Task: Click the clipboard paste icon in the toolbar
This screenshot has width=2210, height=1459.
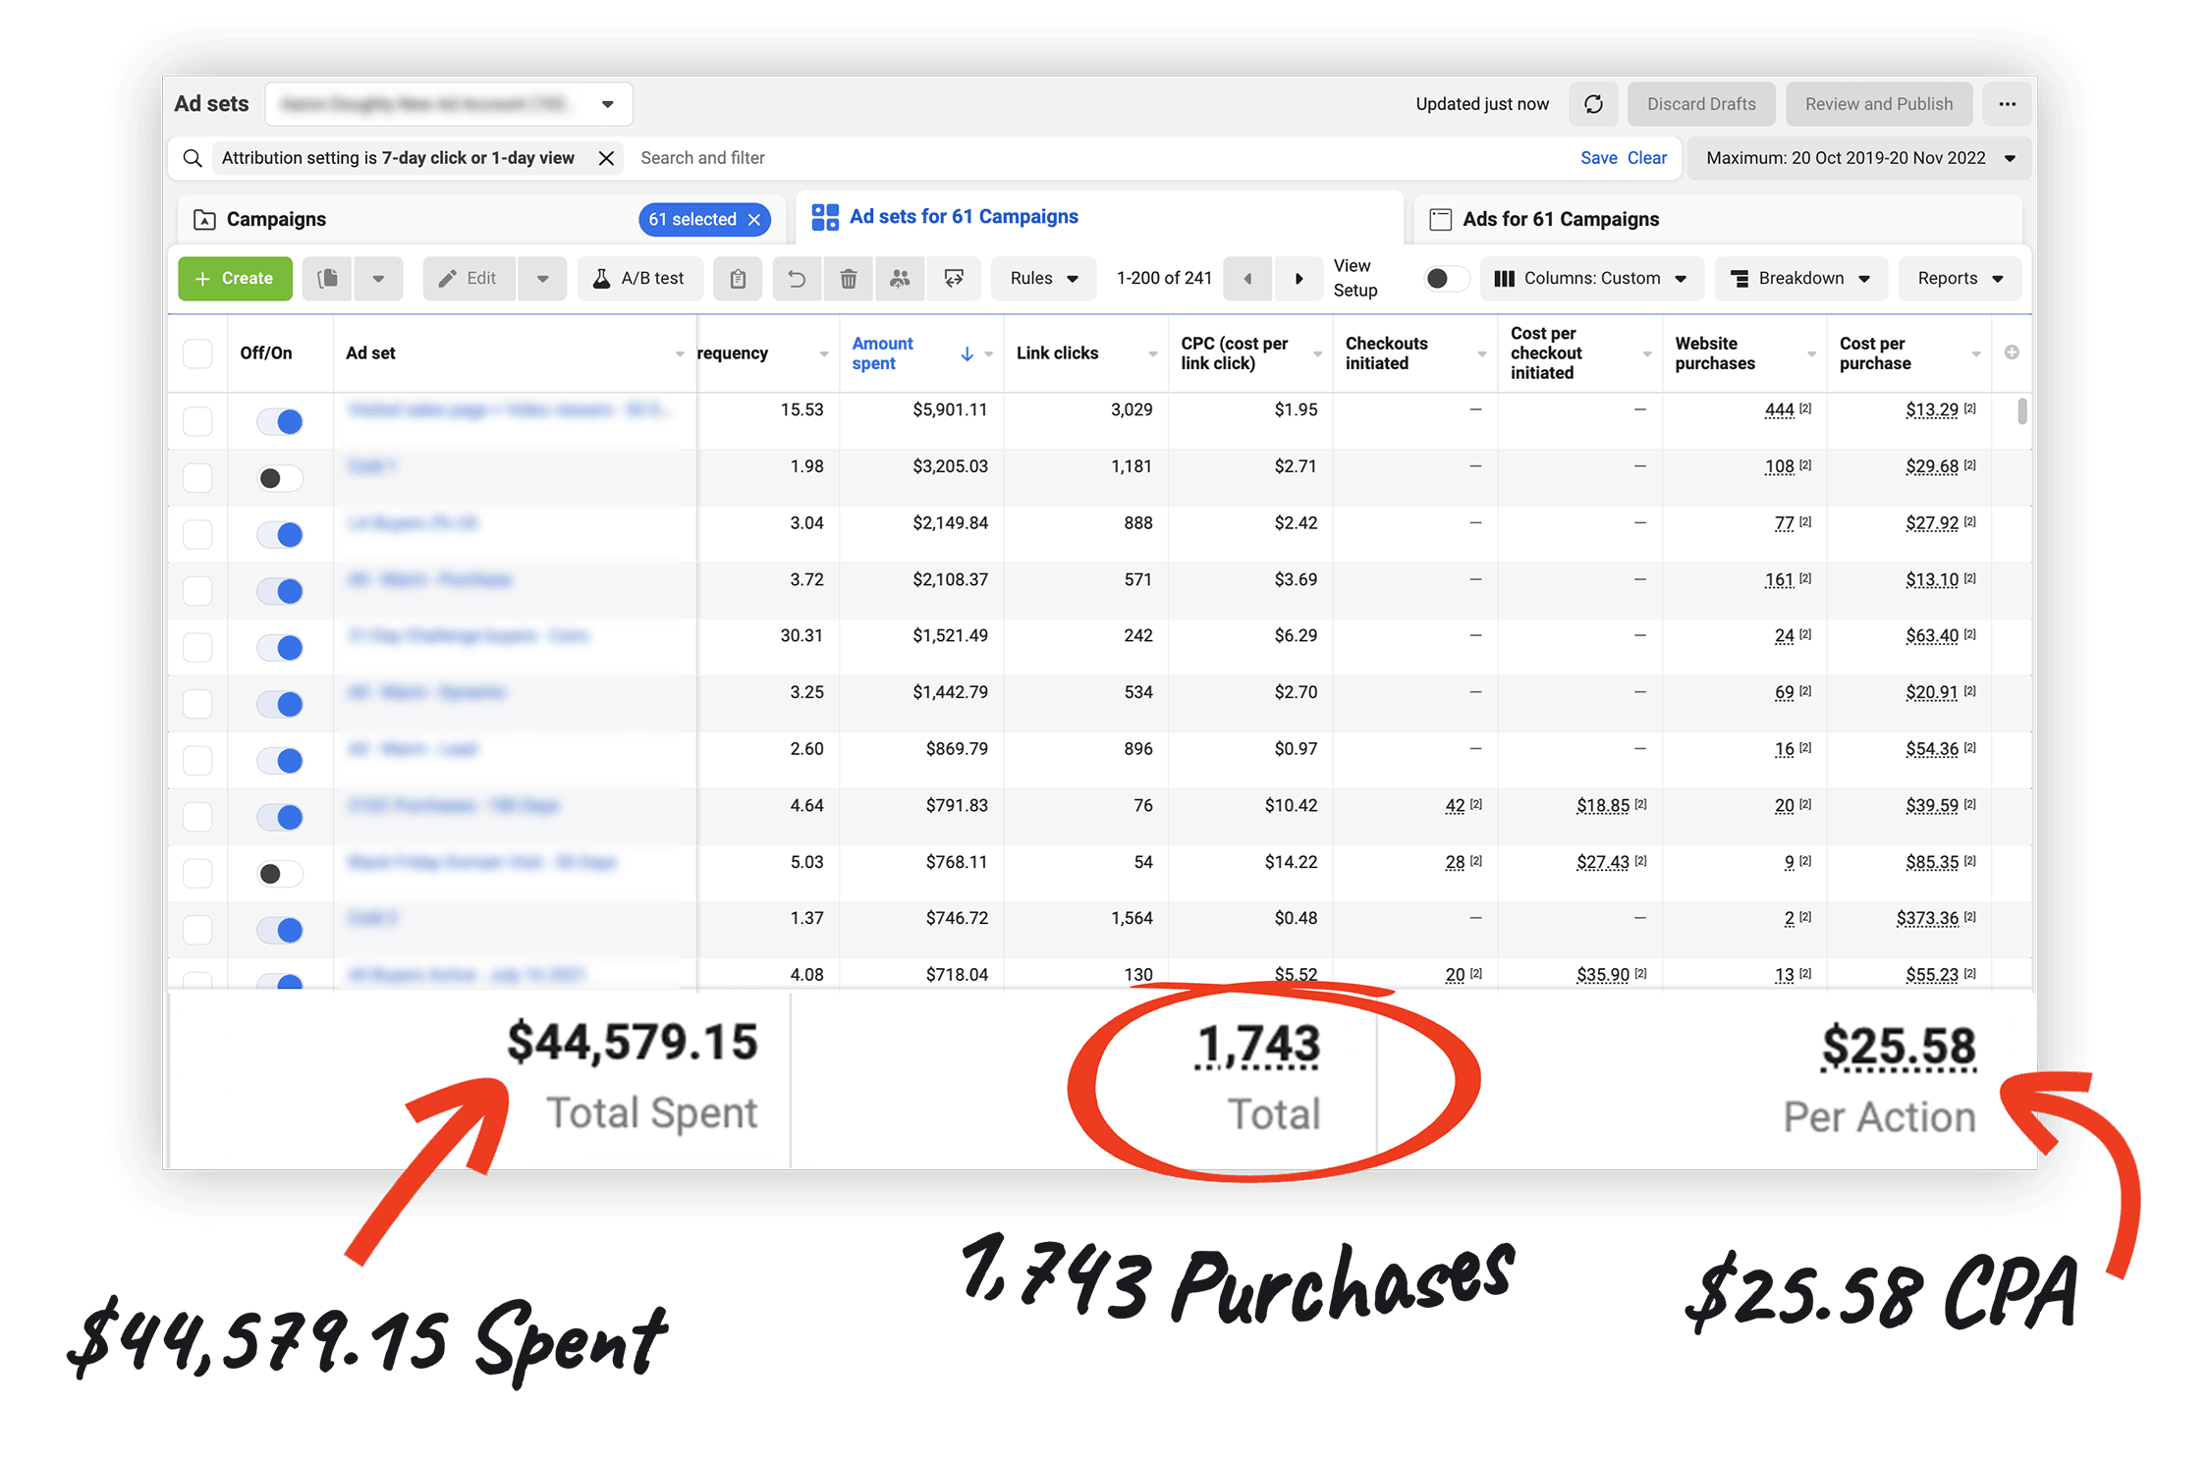Action: pos(738,279)
